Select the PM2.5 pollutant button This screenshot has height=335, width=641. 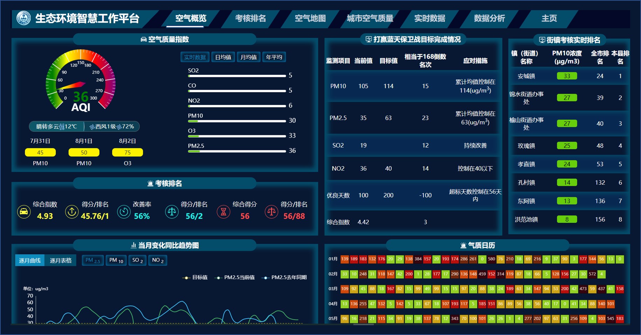(93, 260)
